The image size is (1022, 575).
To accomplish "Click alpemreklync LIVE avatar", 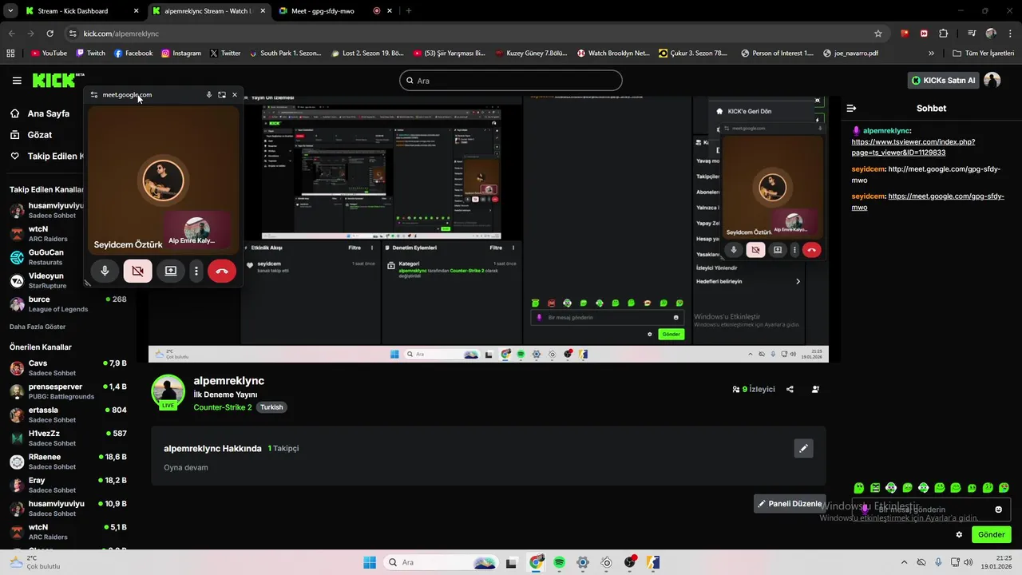I will 168,391.
